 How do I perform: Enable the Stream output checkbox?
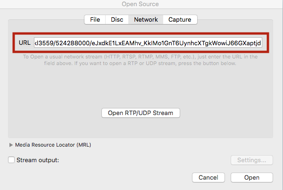pos(11,160)
